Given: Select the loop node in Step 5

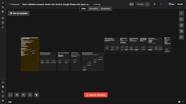Looking at the screenshot, I should [107, 47].
